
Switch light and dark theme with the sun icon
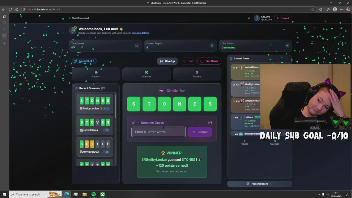pyautogui.click(x=249, y=18)
